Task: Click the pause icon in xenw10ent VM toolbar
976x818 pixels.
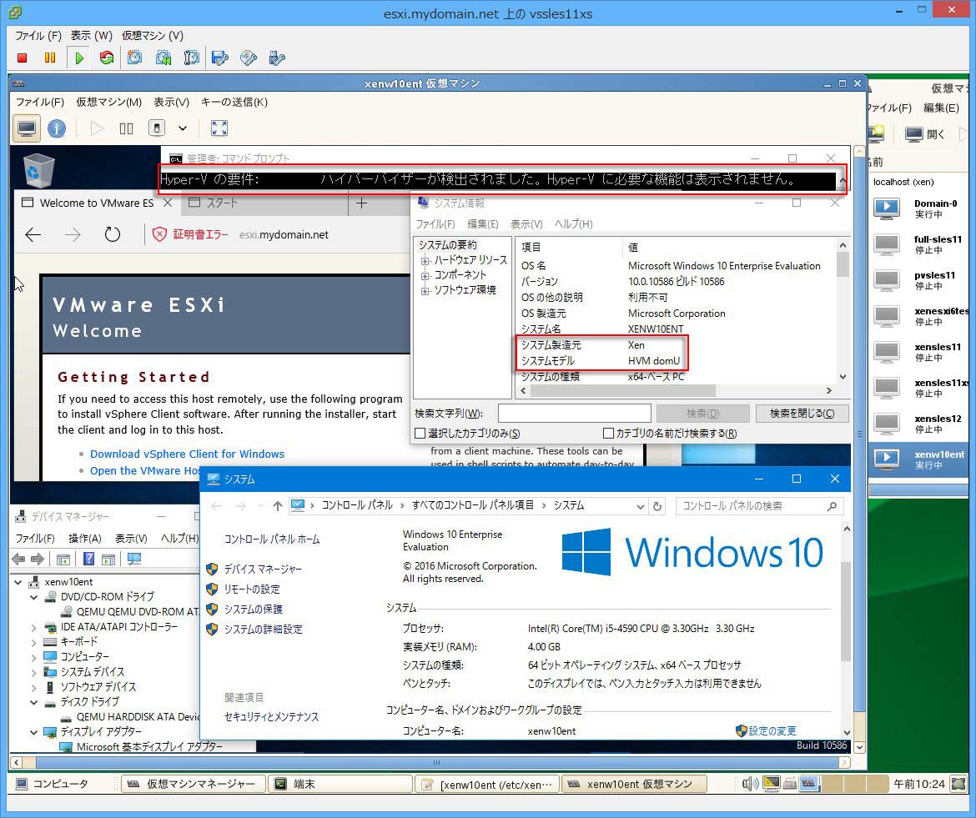Action: point(126,128)
